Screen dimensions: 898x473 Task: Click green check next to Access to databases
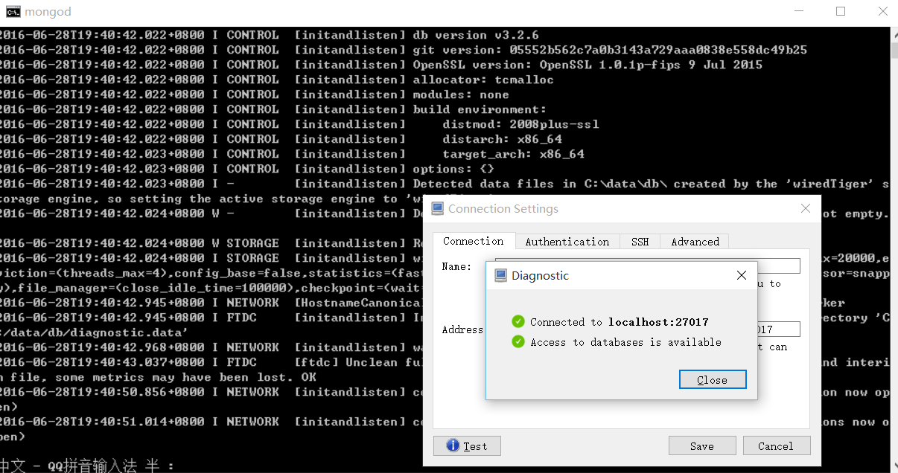click(x=518, y=342)
